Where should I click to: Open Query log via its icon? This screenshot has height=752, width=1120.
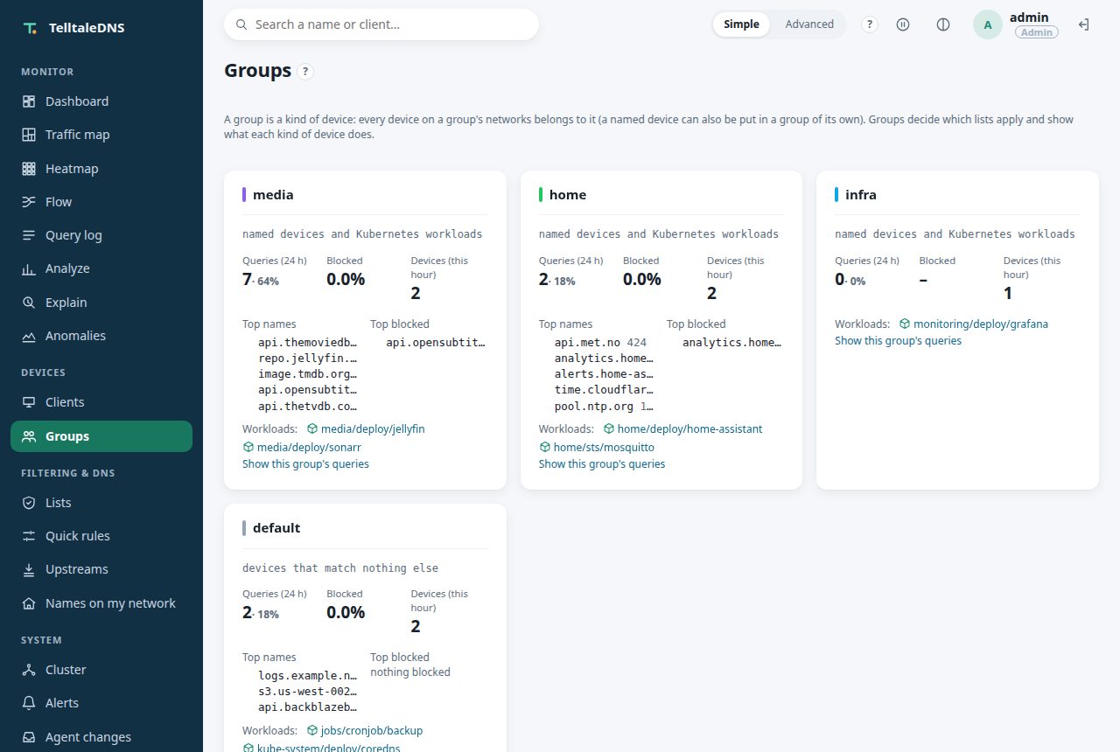click(x=29, y=235)
